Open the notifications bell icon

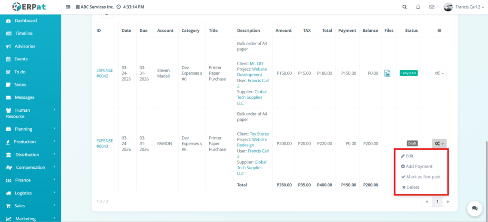click(x=418, y=7)
